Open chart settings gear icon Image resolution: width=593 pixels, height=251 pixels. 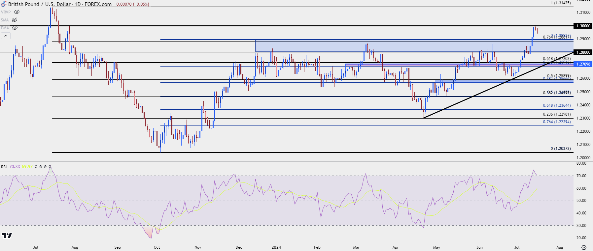(x=584, y=247)
